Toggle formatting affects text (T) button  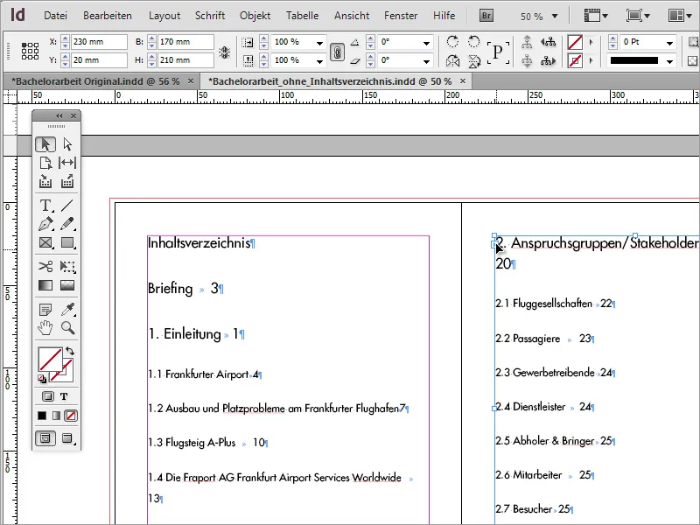(64, 396)
